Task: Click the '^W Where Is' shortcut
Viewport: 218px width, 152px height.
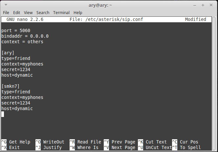Action: 84,147
